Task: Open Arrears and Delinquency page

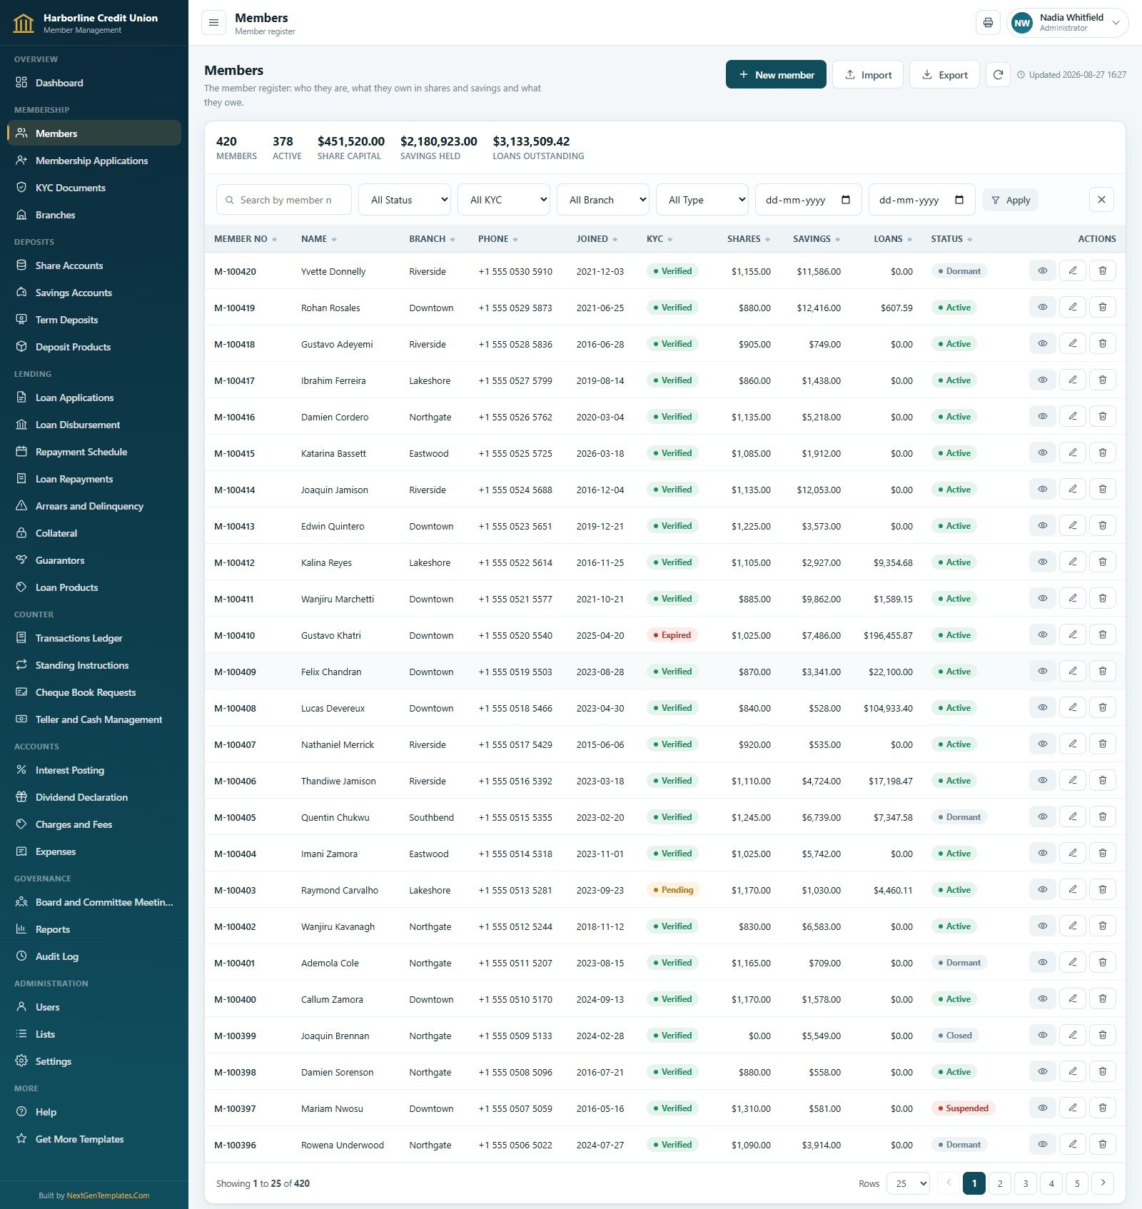Action: [94, 506]
